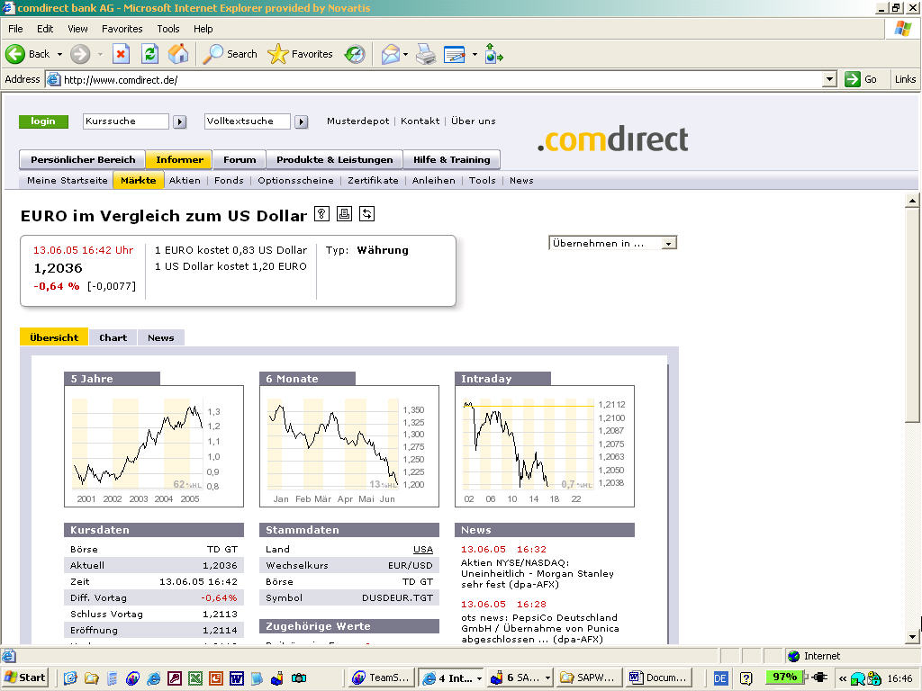Open the Favorites menu
This screenshot has height=691, width=922.
pos(122,29)
